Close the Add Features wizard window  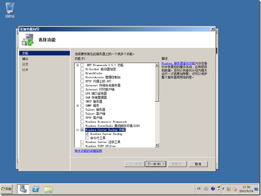212,29
